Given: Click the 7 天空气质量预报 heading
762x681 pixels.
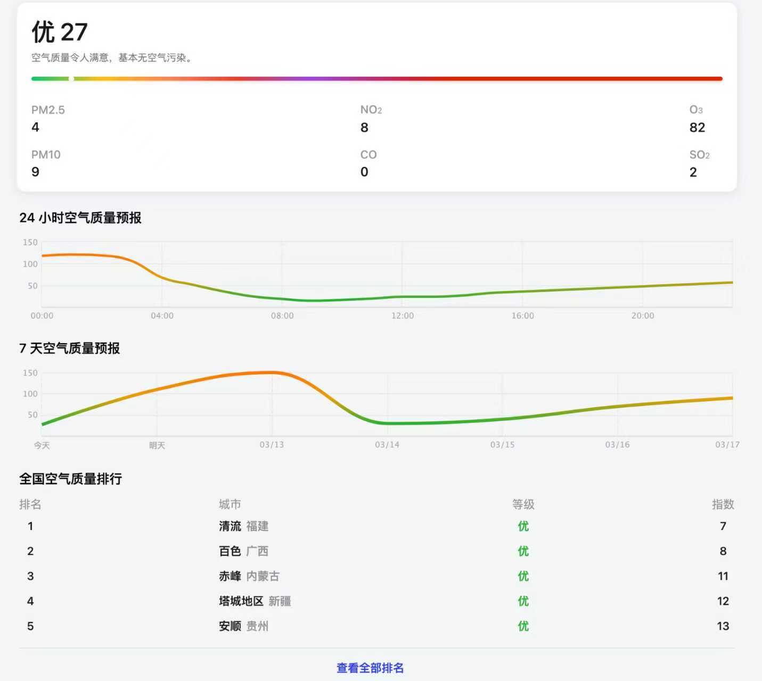Looking at the screenshot, I should tap(70, 348).
